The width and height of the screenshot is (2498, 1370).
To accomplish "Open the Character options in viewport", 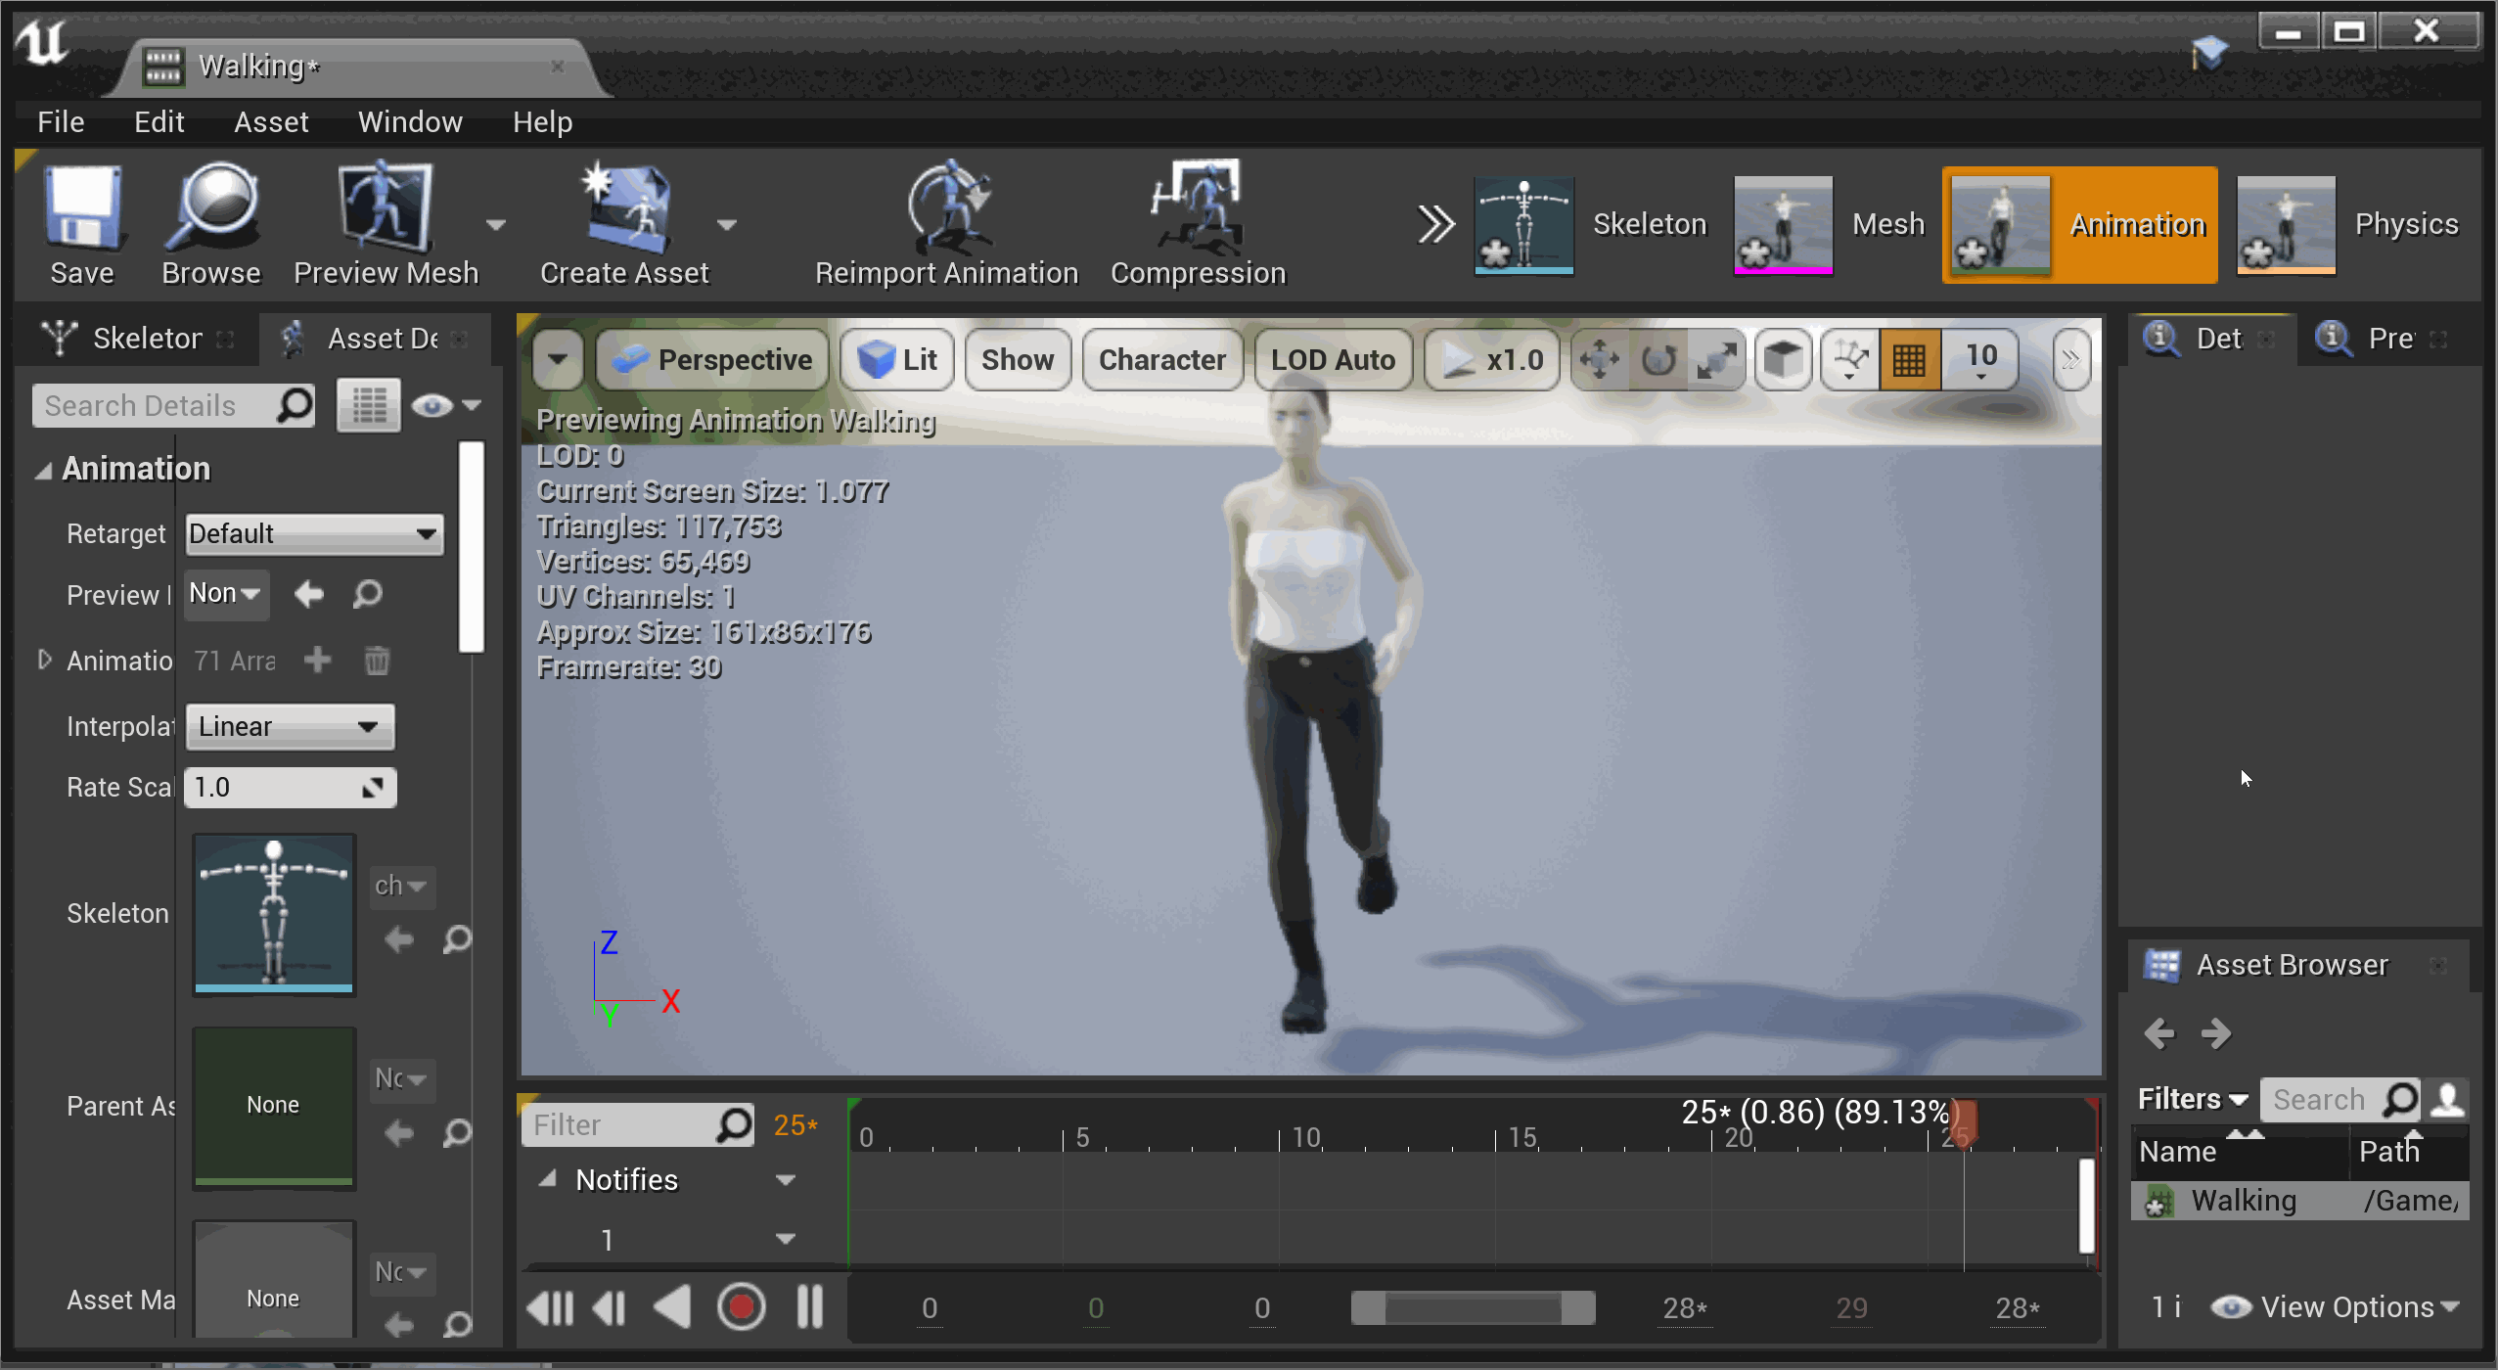I will point(1161,359).
